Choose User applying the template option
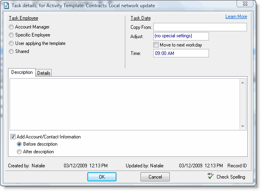 click(x=11, y=43)
